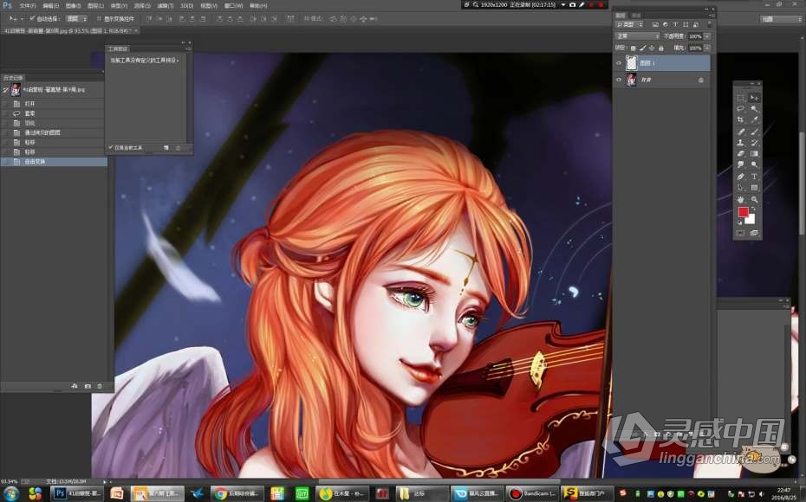Select the Rectangular Marquee tool
Screen dimensions: 806x502
740,98
